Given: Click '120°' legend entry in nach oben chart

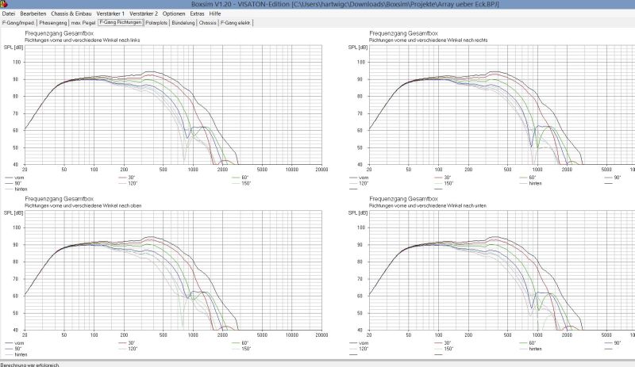Looking at the screenshot, I should 128,349.
